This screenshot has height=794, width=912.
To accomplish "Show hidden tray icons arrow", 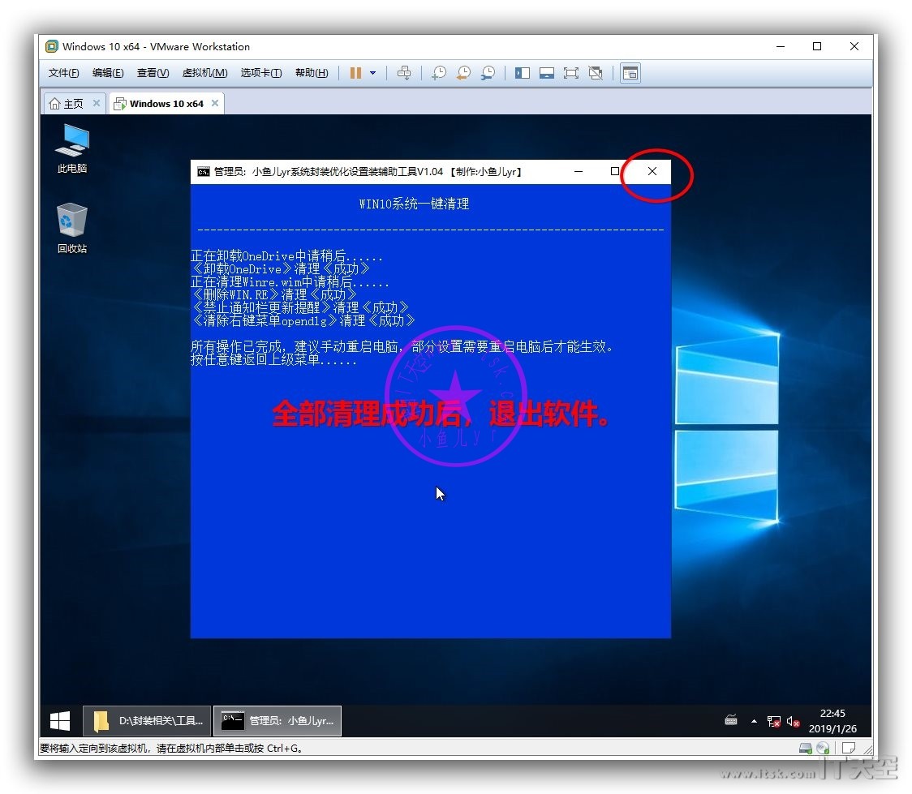I will pyautogui.click(x=754, y=721).
